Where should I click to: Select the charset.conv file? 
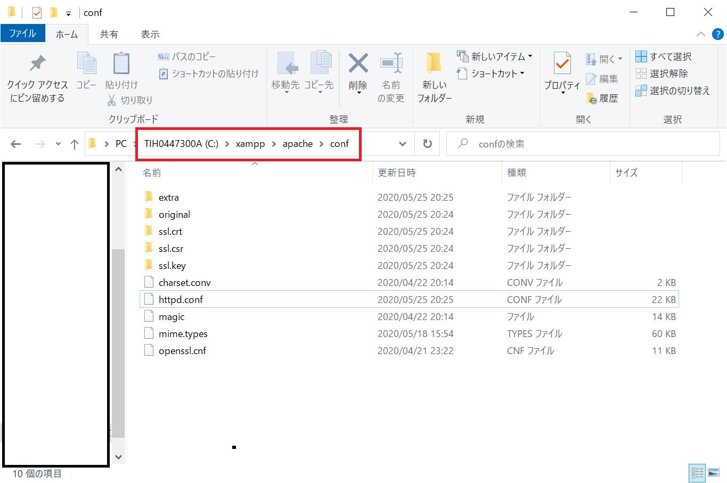click(409, 282)
